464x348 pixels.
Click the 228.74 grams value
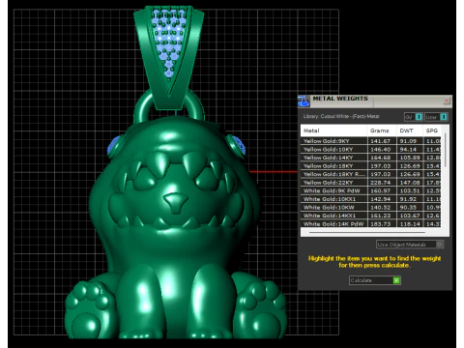pos(380,183)
